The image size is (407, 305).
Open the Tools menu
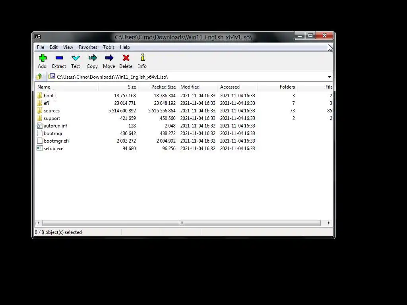(x=109, y=47)
